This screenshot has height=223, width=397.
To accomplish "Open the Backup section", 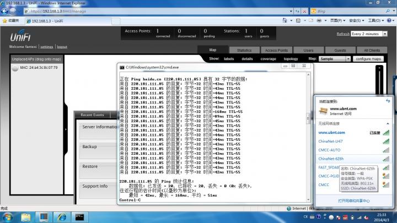I will point(99,151).
